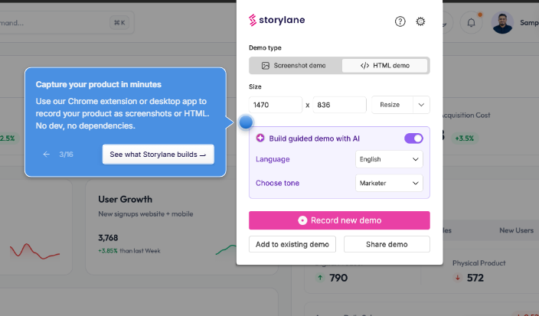This screenshot has height=316, width=539.
Task: Click the red down arrow beside 572
Action: click(x=458, y=278)
